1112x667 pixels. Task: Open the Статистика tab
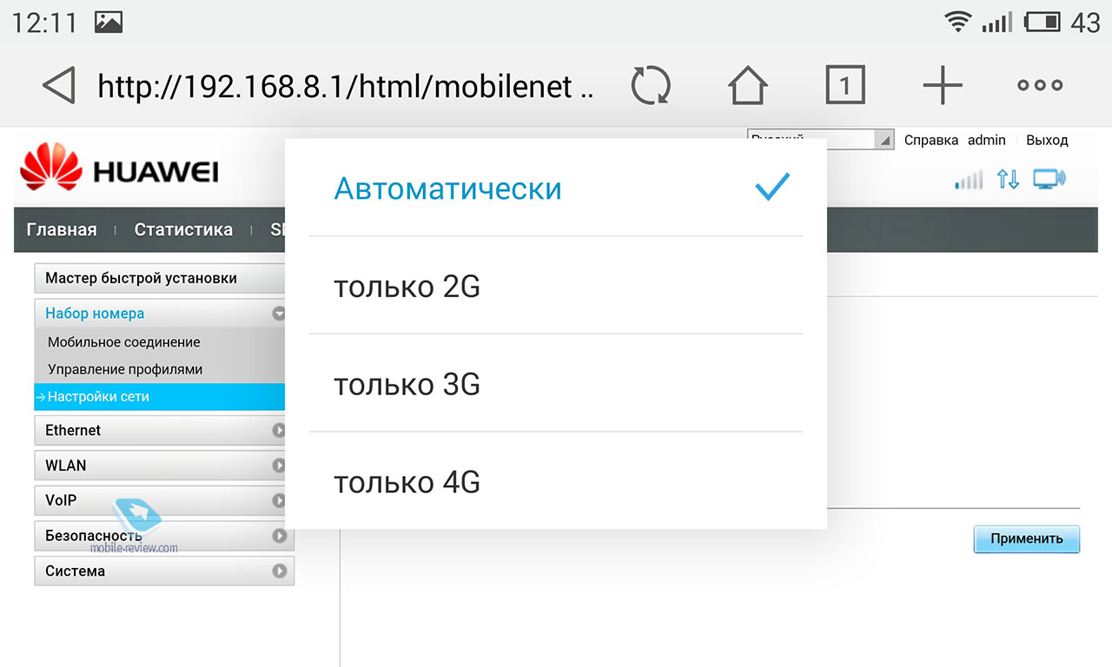point(183,230)
